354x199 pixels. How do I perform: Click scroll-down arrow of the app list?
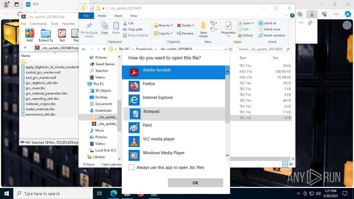click(227, 155)
